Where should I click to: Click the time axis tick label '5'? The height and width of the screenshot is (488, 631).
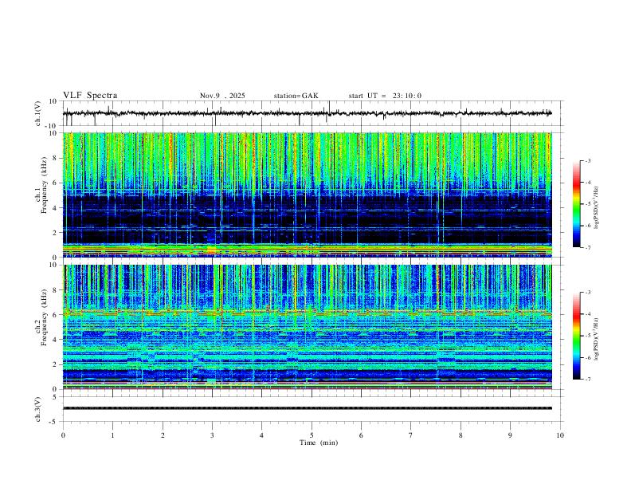312,435
